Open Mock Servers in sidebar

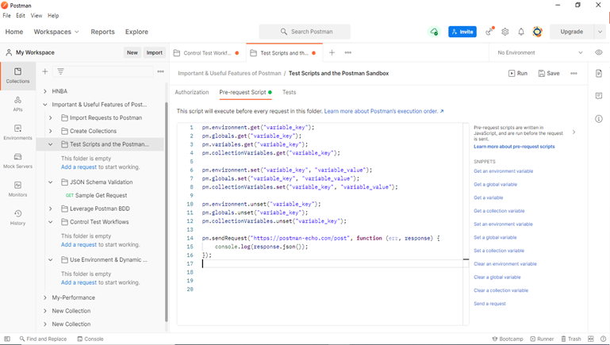coord(17,160)
